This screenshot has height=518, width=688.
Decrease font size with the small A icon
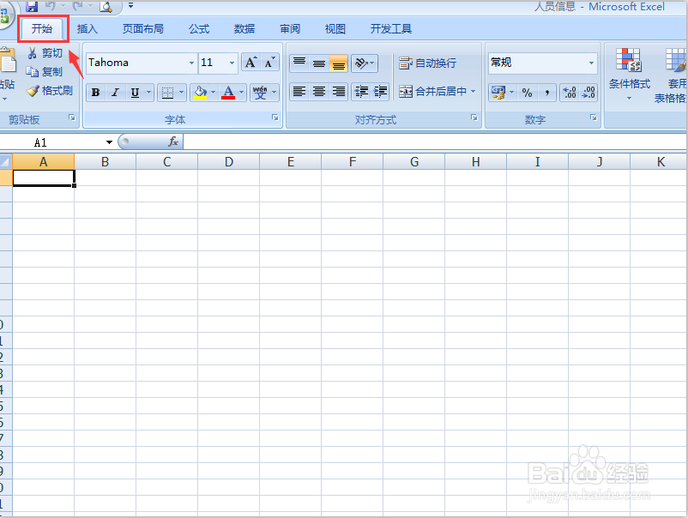coord(270,63)
